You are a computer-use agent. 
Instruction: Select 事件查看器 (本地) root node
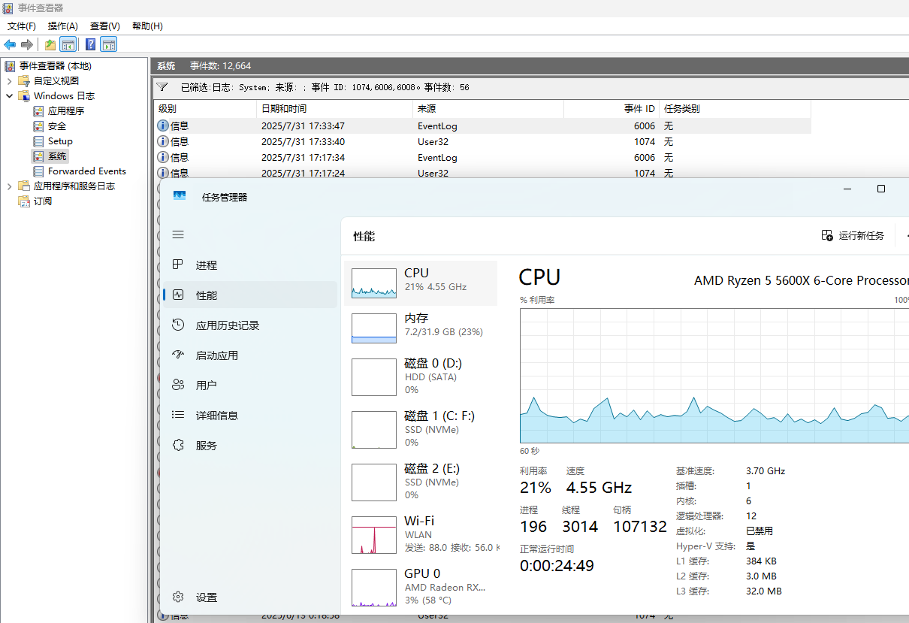(55, 65)
